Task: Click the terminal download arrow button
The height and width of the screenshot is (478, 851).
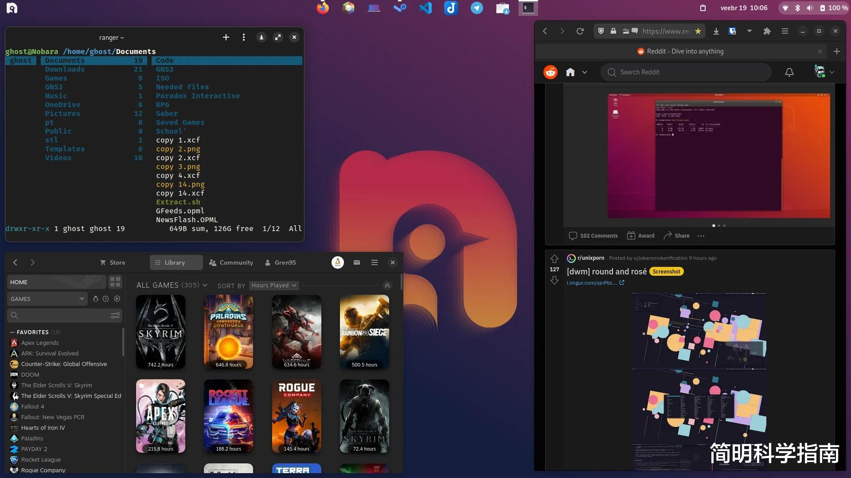Action: click(x=262, y=38)
